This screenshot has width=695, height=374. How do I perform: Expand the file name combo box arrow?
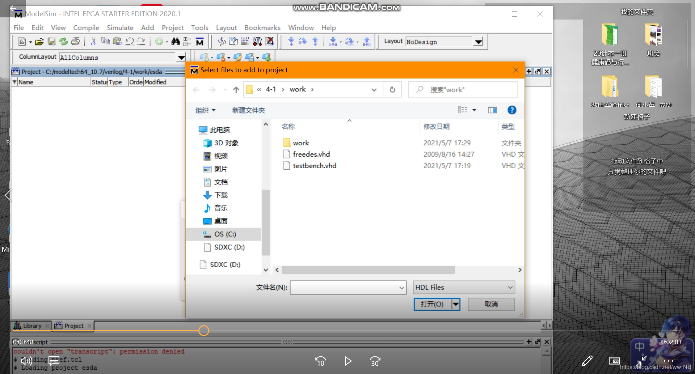tap(401, 288)
